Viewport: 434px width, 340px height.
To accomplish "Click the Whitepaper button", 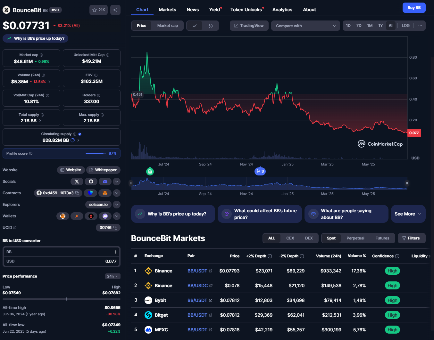I will point(104,170).
